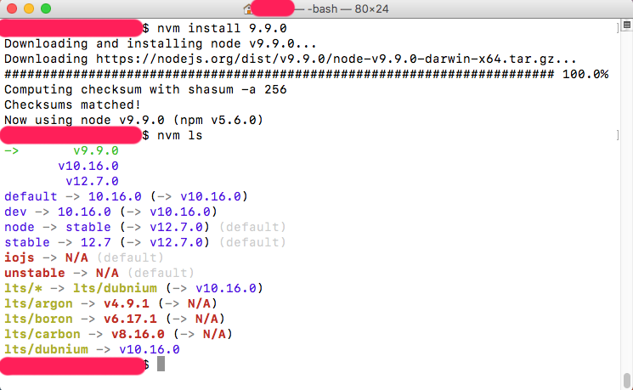The height and width of the screenshot is (390, 633).
Task: Click the green current version v9.9.0
Action: pyautogui.click(x=96, y=150)
